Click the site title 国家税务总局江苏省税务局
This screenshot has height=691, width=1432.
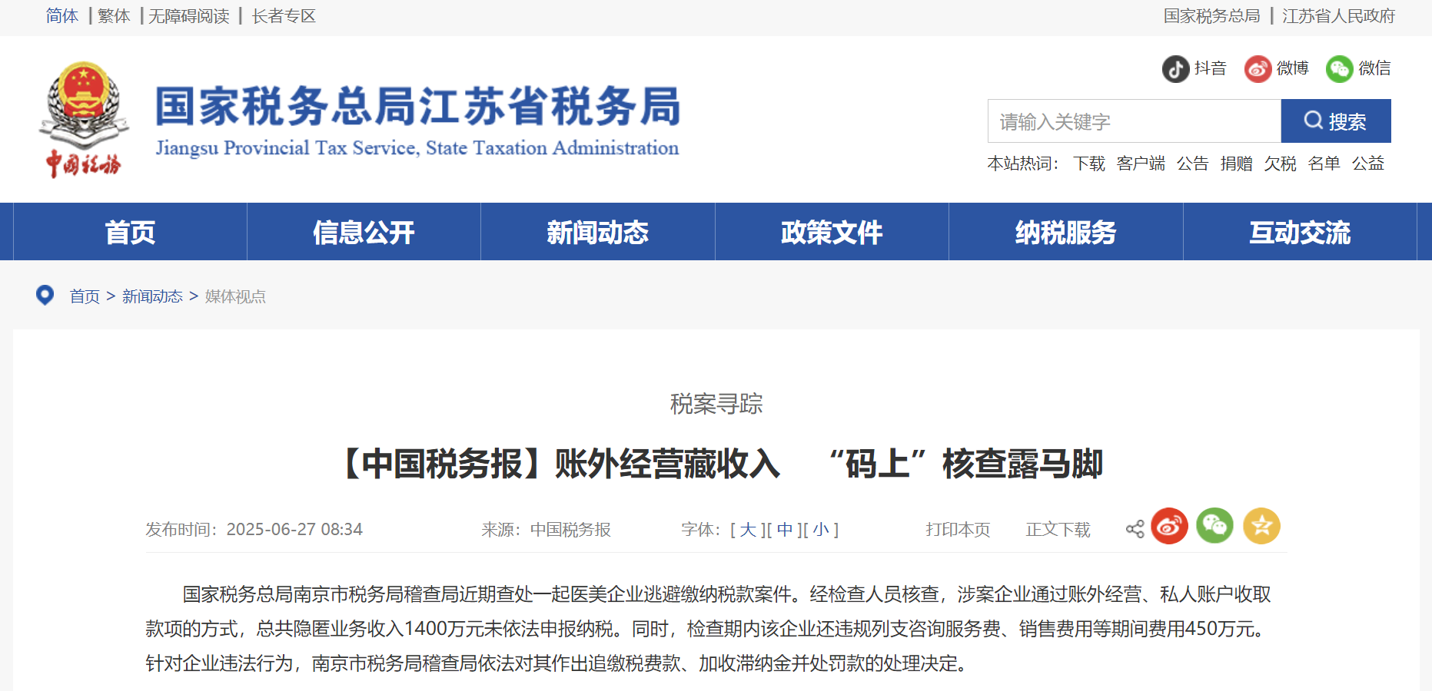pyautogui.click(x=418, y=106)
